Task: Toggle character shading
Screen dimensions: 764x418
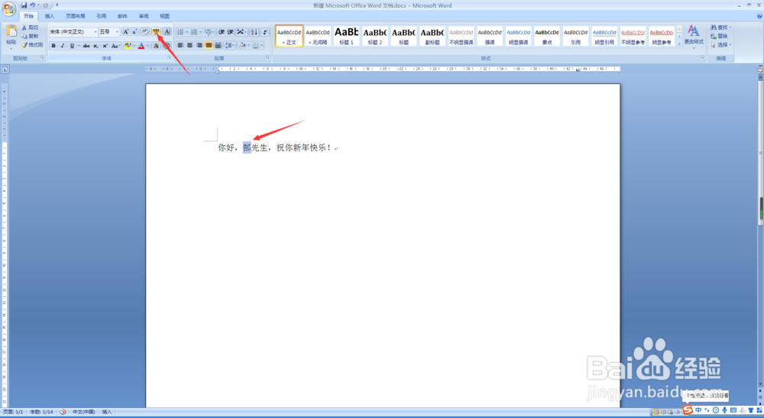Action: click(156, 45)
